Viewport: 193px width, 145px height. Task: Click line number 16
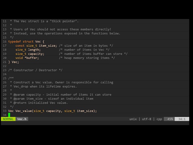click(x=5, y=42)
